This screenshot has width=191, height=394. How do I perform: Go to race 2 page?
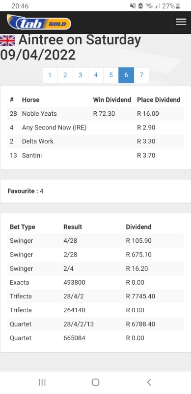pos(65,75)
